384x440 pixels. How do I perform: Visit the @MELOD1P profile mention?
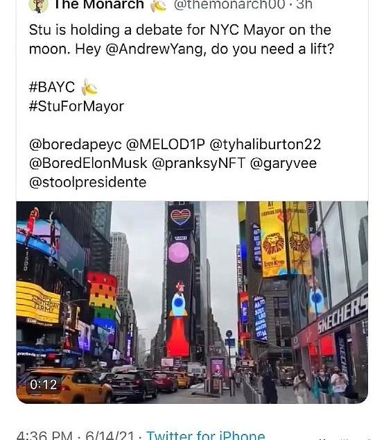tap(166, 144)
